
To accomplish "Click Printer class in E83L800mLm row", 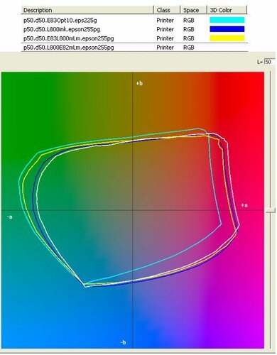I will (x=165, y=38).
